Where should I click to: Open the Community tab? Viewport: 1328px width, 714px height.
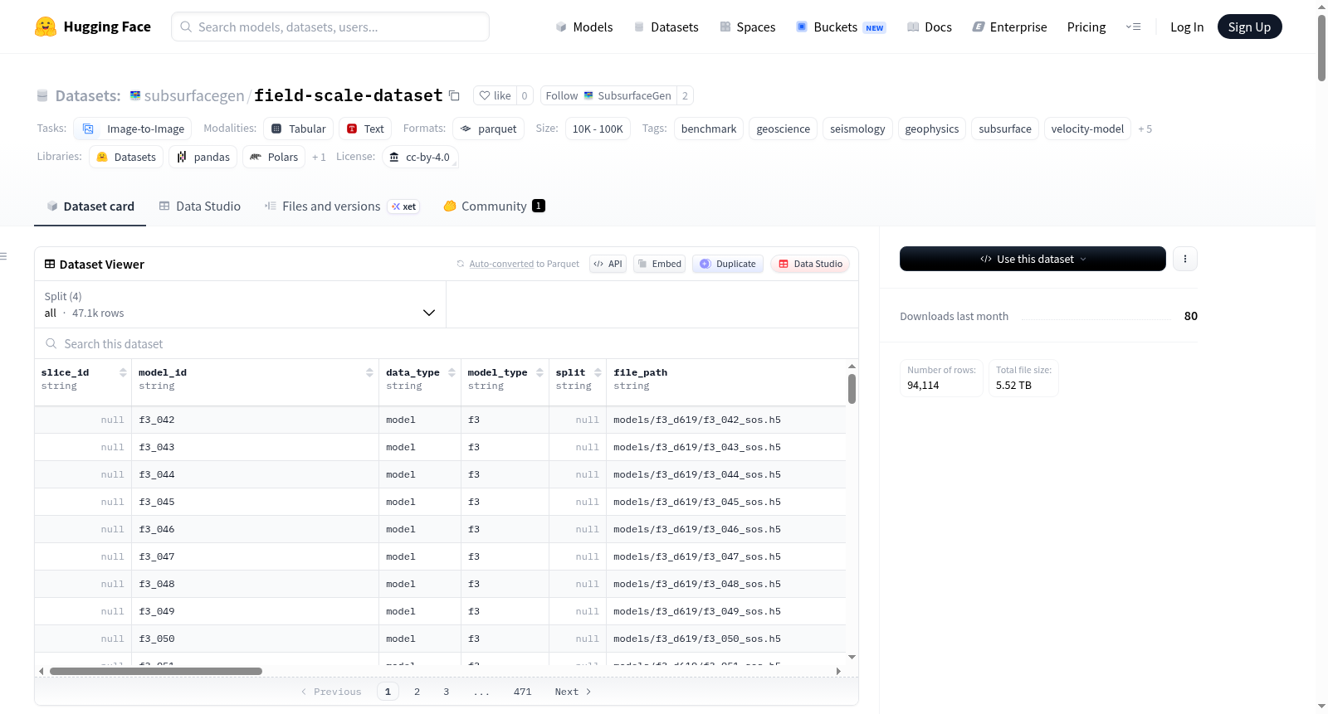click(x=494, y=206)
